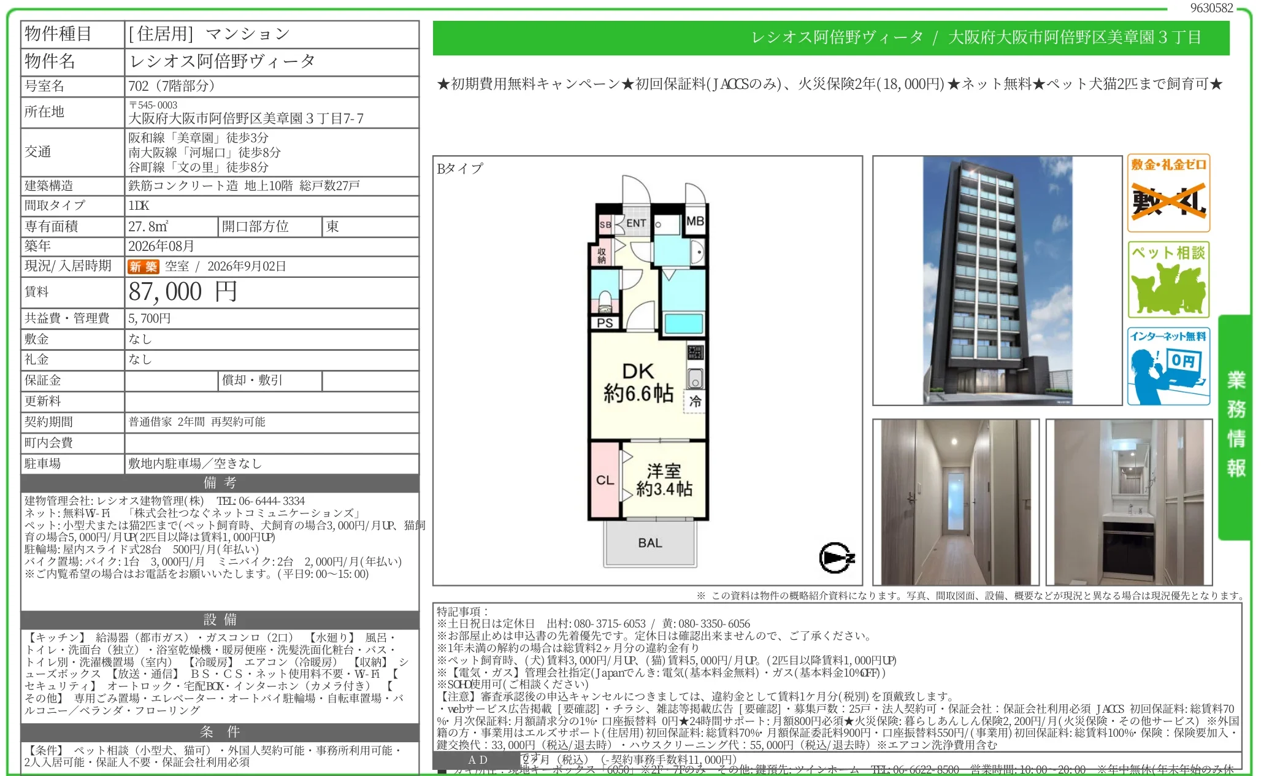The image size is (1261, 776).
Task: Click the management company phone number 06-6444-3334
Action: 261,501
